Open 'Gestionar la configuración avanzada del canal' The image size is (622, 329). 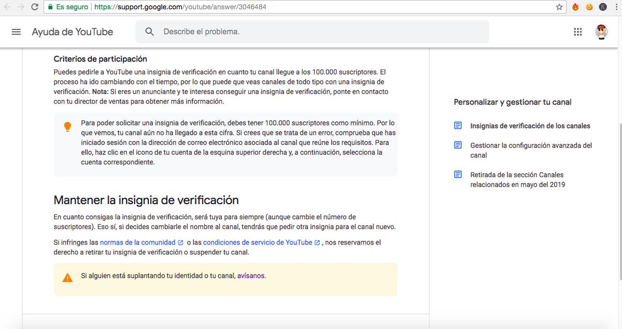click(531, 150)
